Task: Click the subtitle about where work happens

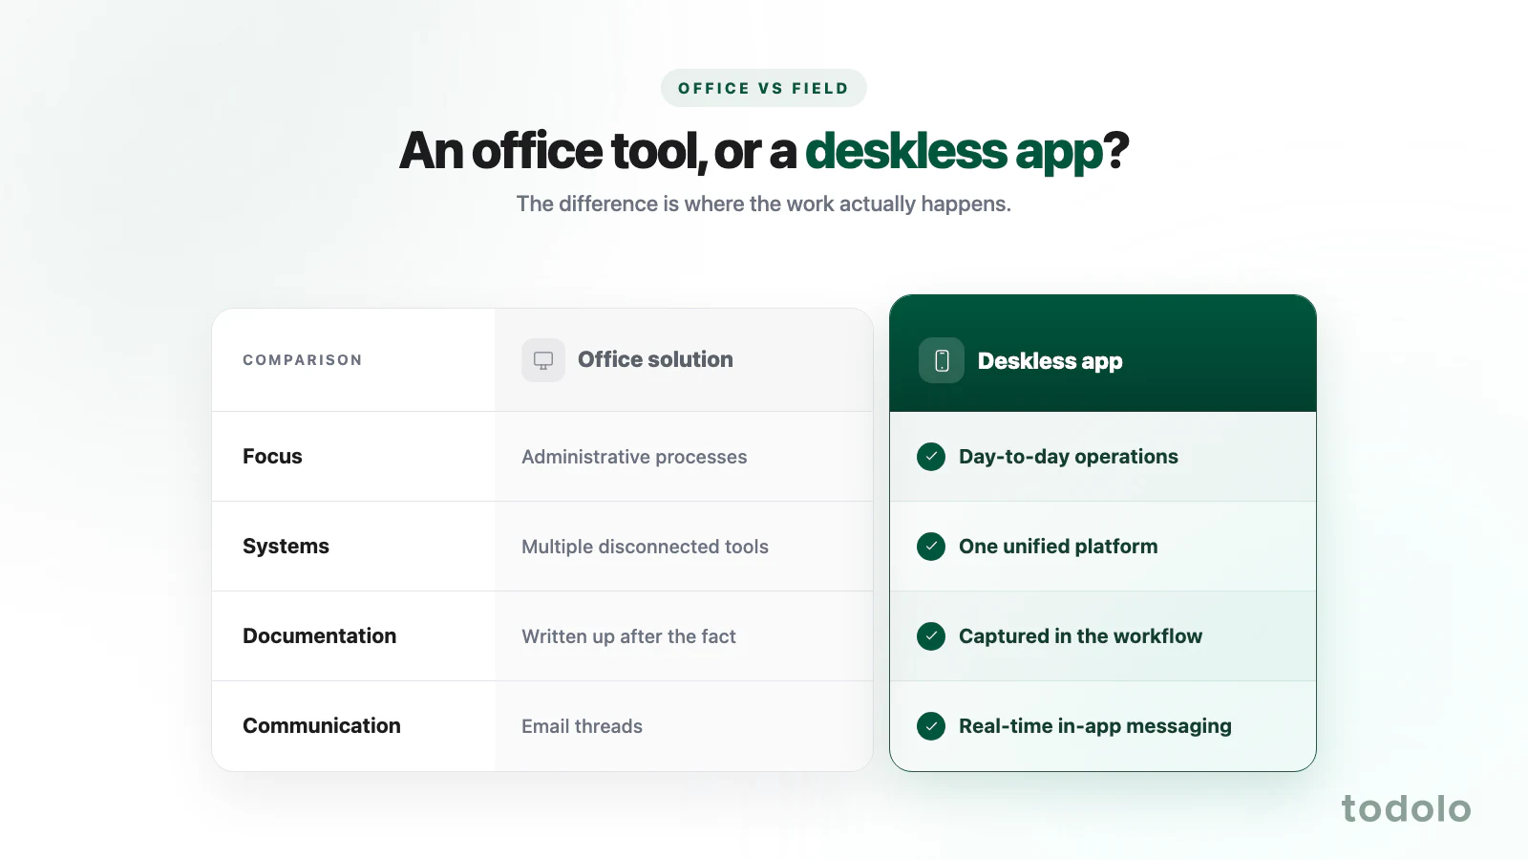Action: point(764,204)
